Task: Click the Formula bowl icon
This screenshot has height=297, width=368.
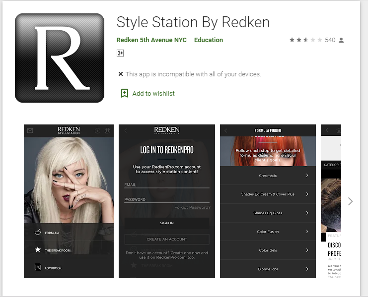Action: [38, 232]
